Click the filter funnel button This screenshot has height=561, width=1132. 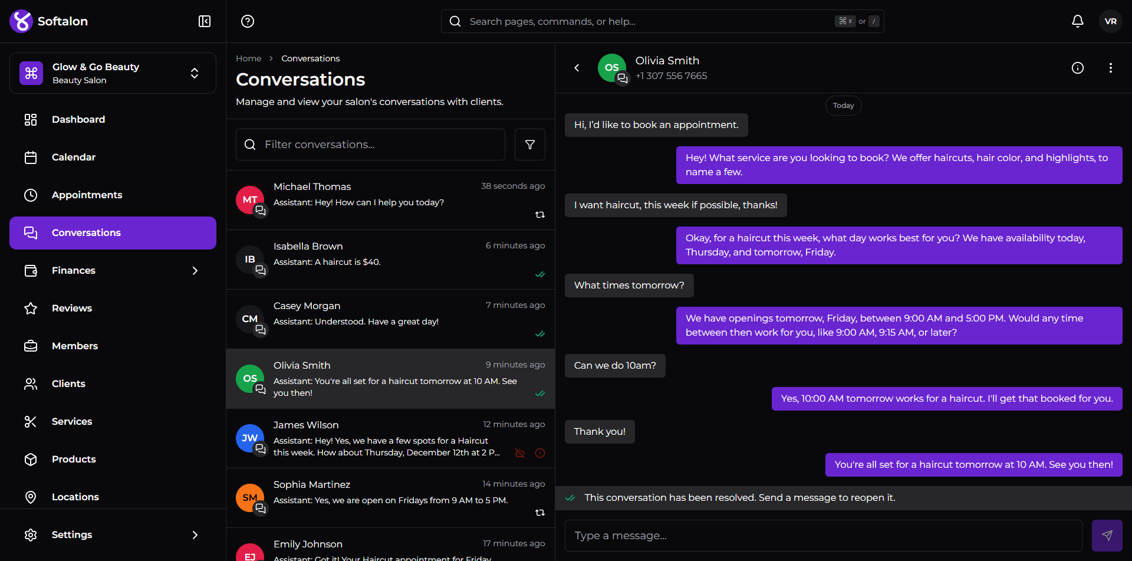point(530,145)
